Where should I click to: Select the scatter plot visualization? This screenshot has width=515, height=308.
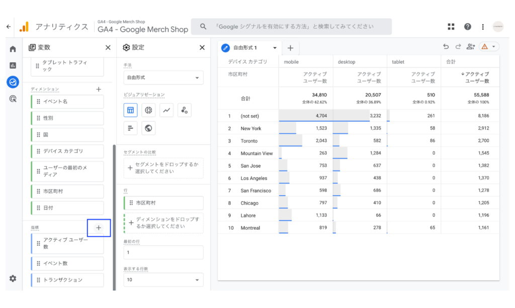(x=184, y=110)
